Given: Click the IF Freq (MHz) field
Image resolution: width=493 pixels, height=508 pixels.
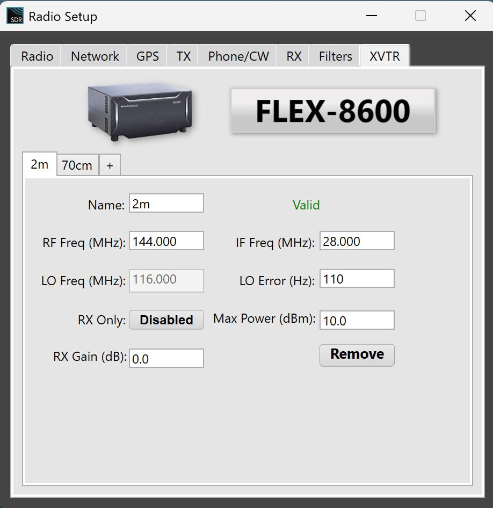Looking at the screenshot, I should coord(357,241).
